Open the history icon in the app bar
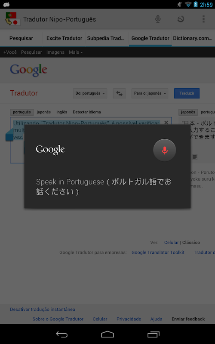Image resolution: width=215 pixels, height=344 pixels. click(x=181, y=19)
